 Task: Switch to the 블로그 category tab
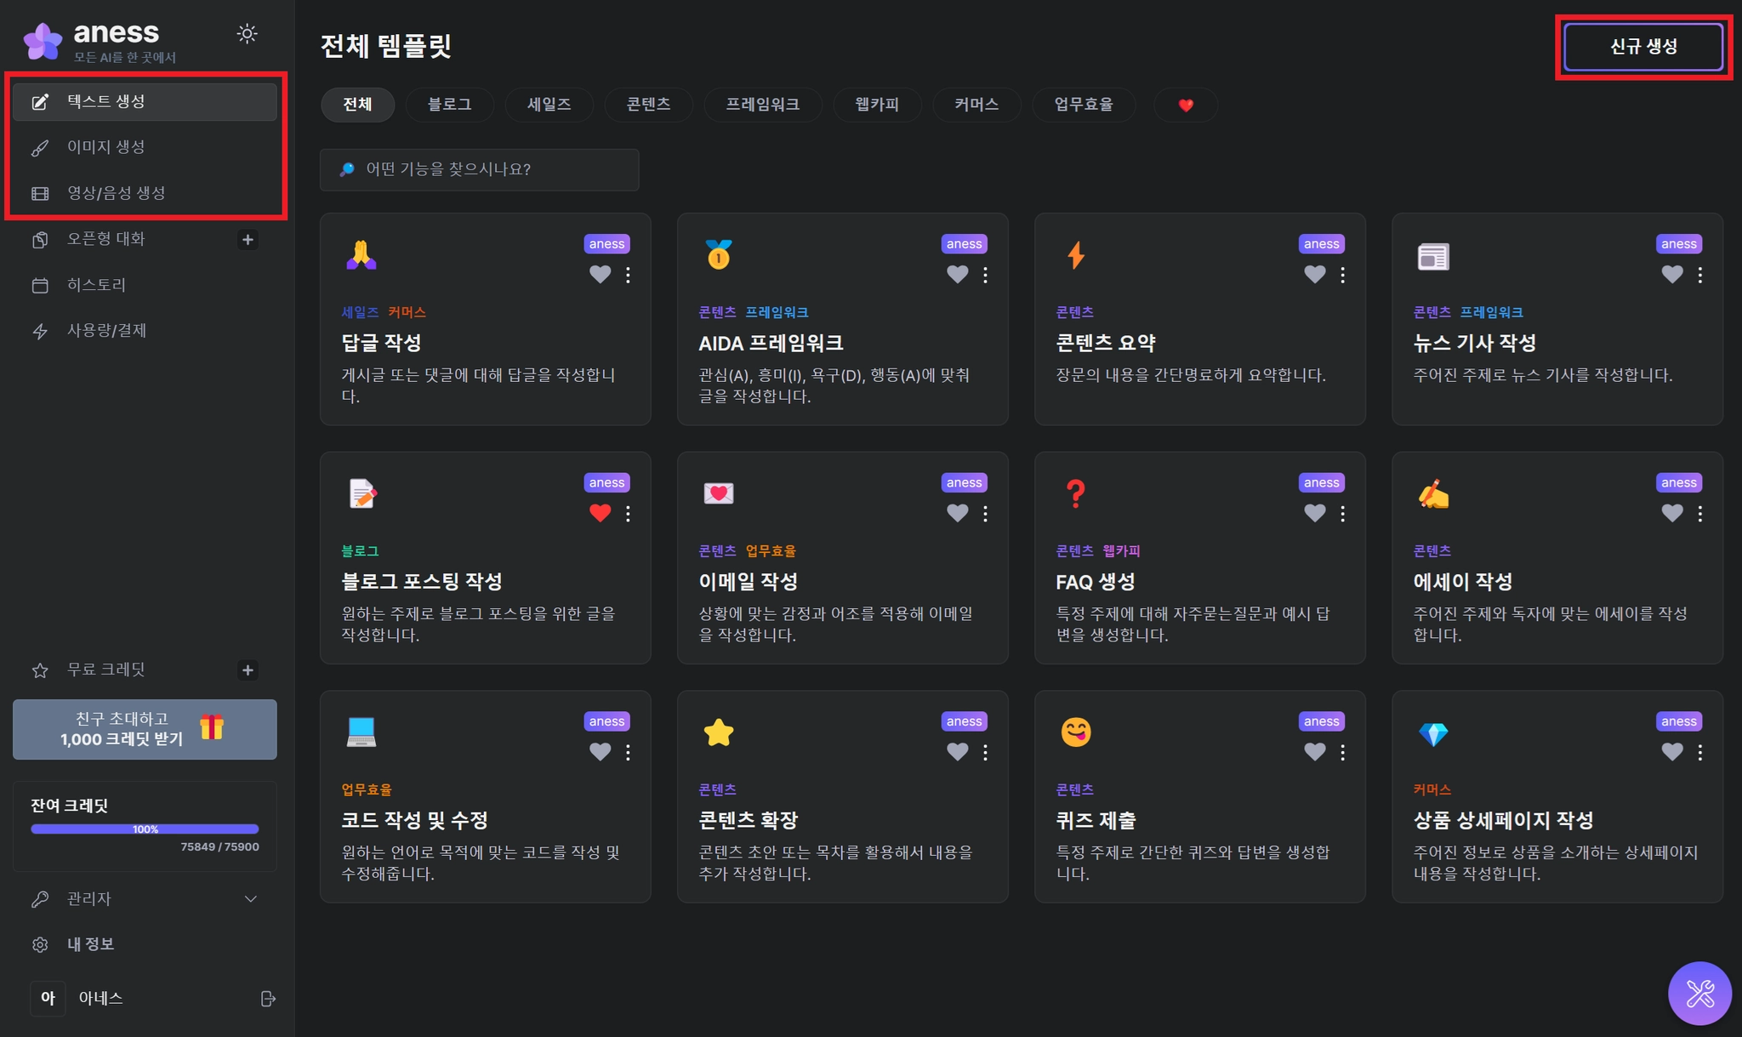click(449, 105)
